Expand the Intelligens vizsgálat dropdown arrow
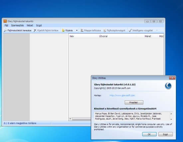This screenshot has height=142, width=183. 157,30
